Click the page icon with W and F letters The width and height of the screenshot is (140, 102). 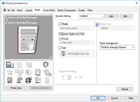[38, 72]
